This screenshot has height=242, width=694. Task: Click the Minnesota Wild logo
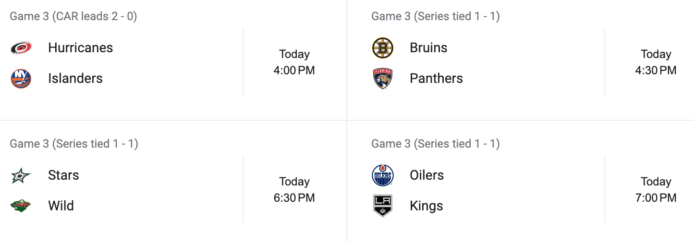21,206
